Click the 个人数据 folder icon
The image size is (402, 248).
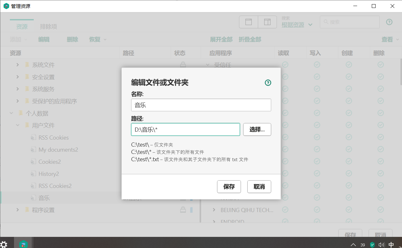click(x=21, y=113)
